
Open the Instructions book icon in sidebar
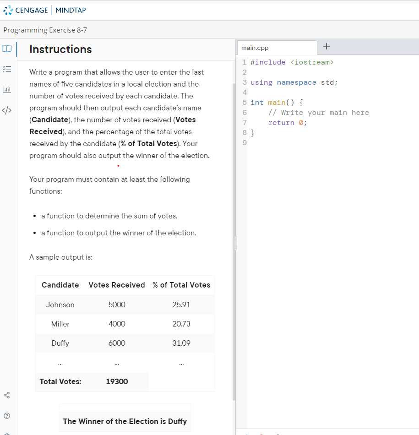pyautogui.click(x=7, y=49)
